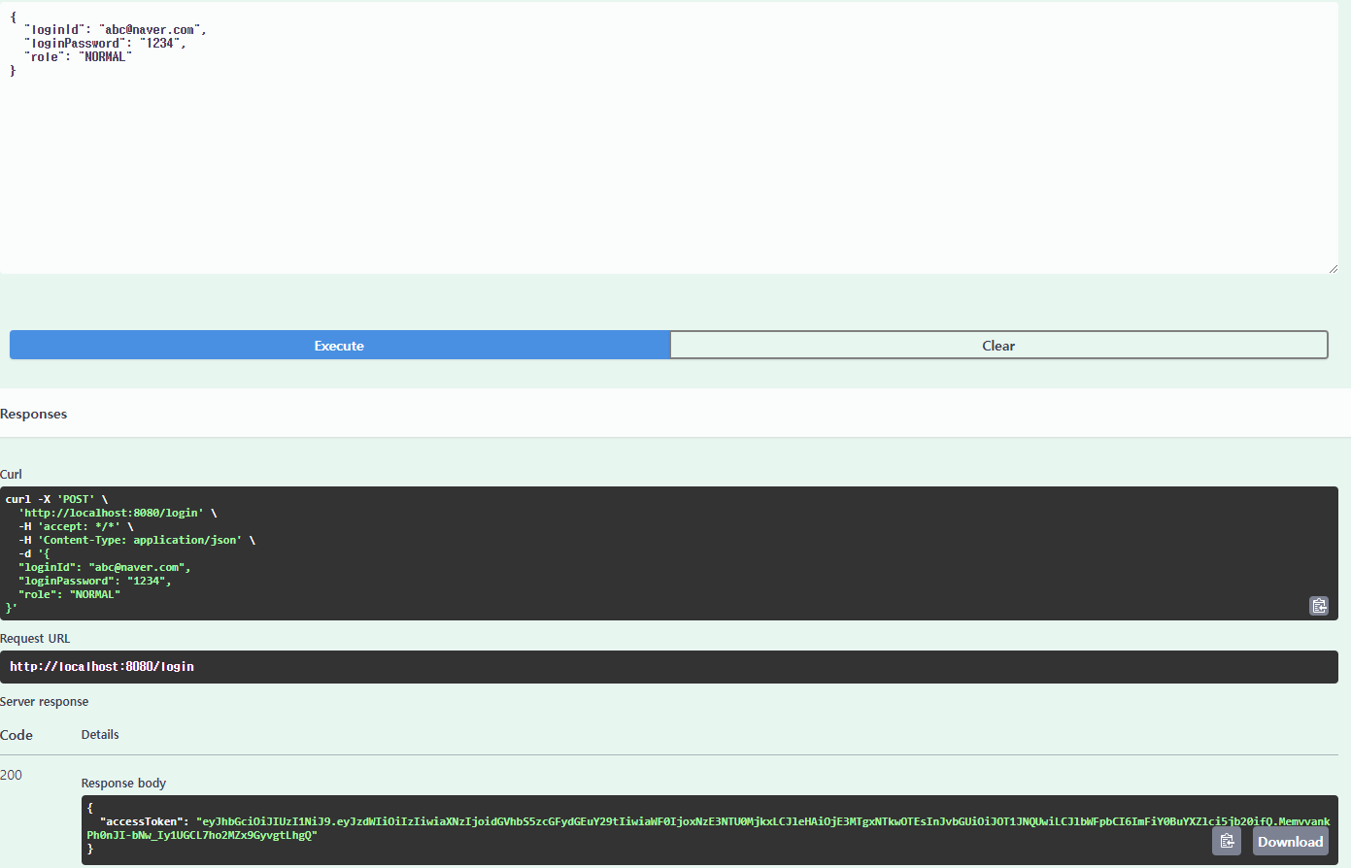Download the response body

pyautogui.click(x=1290, y=841)
